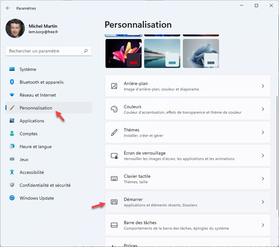This screenshot has height=247, width=279.
Task: Click the Windows Update refresh icon
Action: coord(12,198)
